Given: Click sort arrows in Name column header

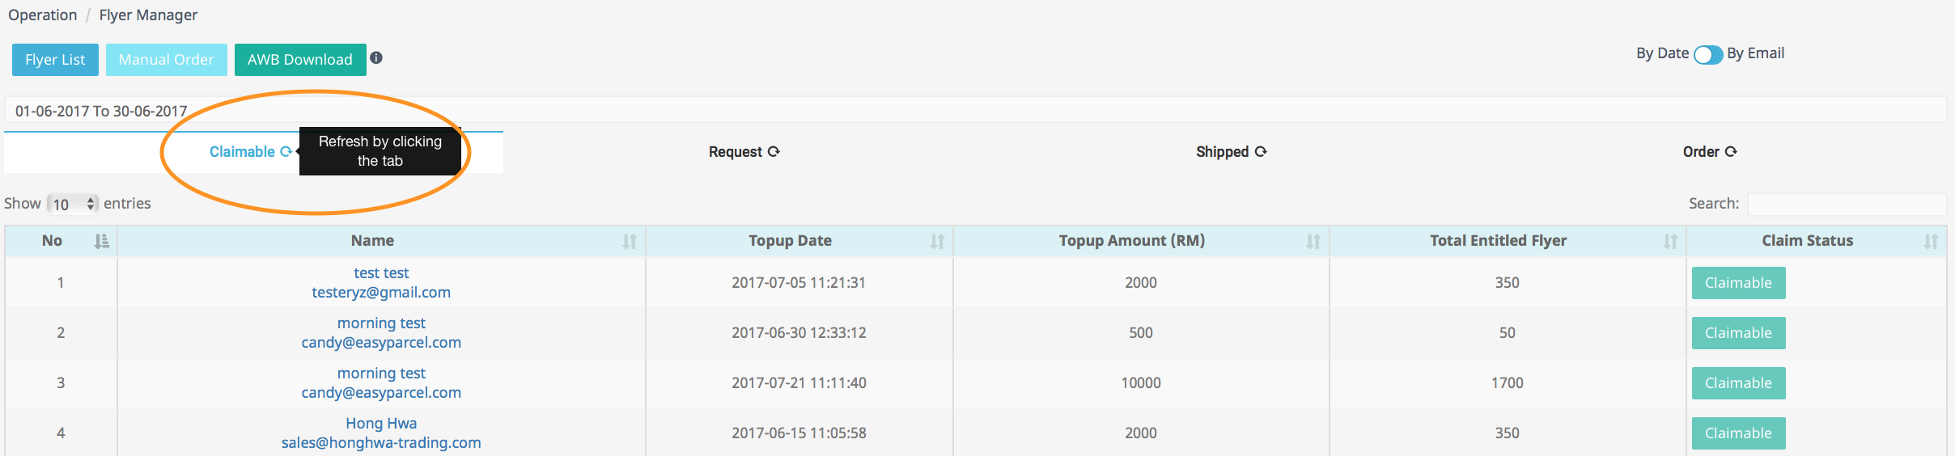Looking at the screenshot, I should [x=630, y=241].
